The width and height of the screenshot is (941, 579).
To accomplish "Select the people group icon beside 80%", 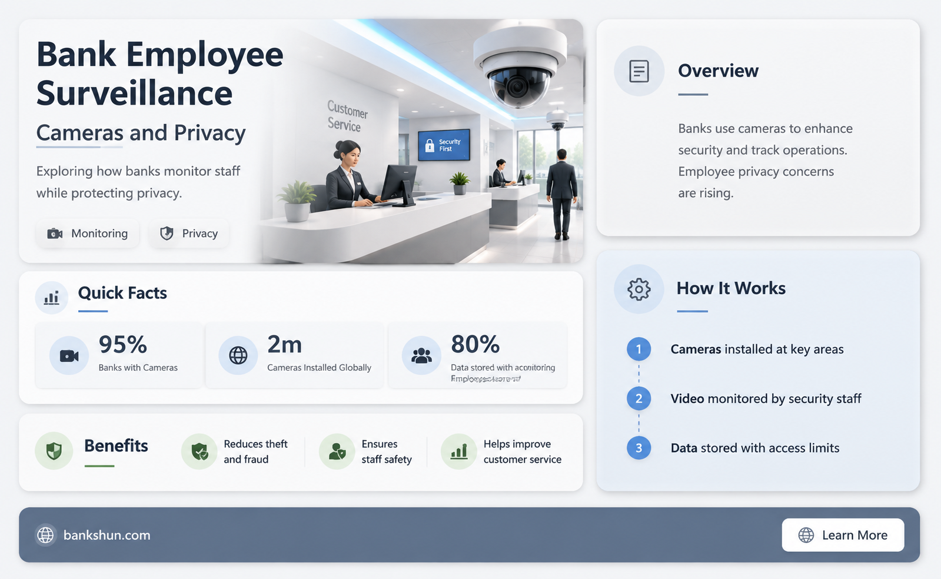I will point(421,355).
